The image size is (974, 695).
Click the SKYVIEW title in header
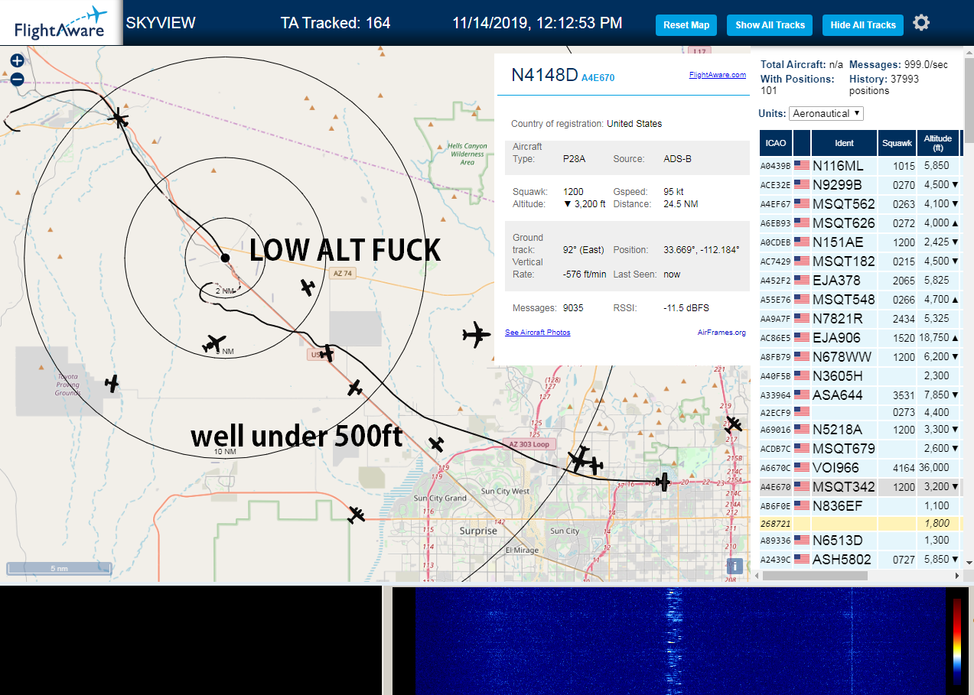(161, 23)
